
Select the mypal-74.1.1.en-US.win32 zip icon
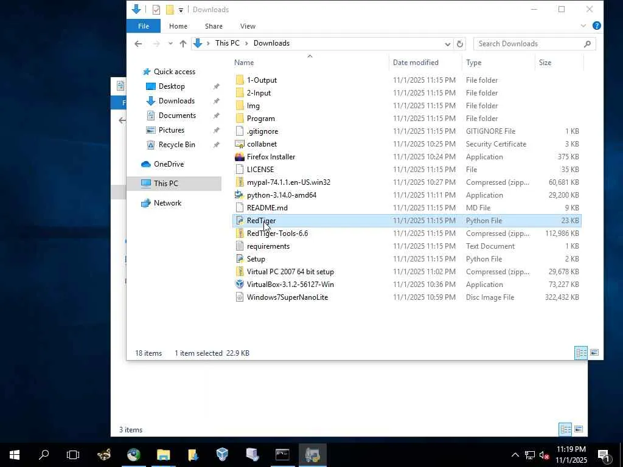(x=240, y=182)
